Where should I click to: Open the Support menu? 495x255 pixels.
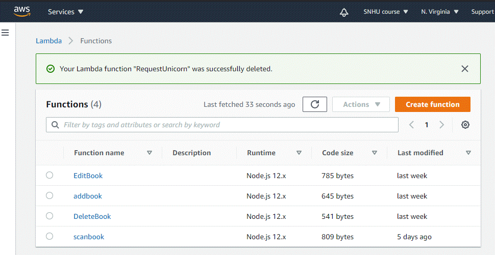[482, 12]
